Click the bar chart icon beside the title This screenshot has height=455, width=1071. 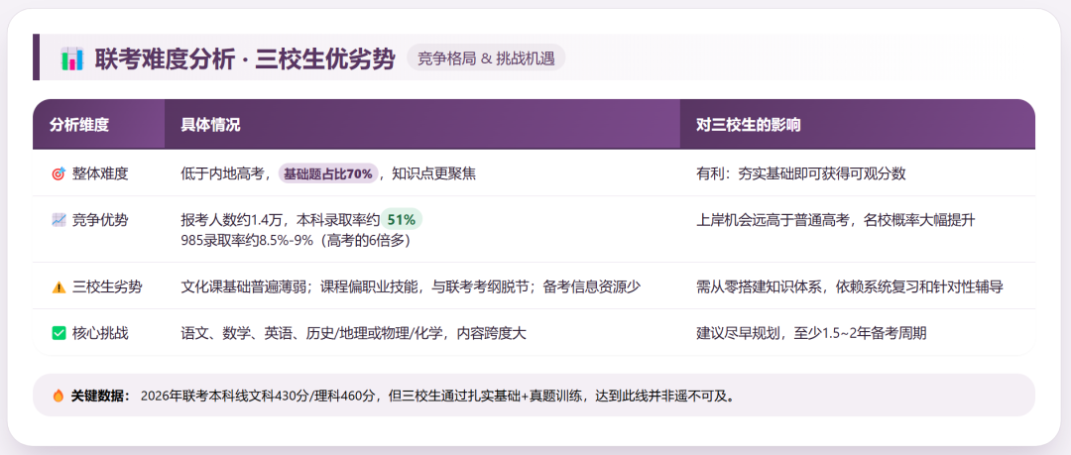71,58
